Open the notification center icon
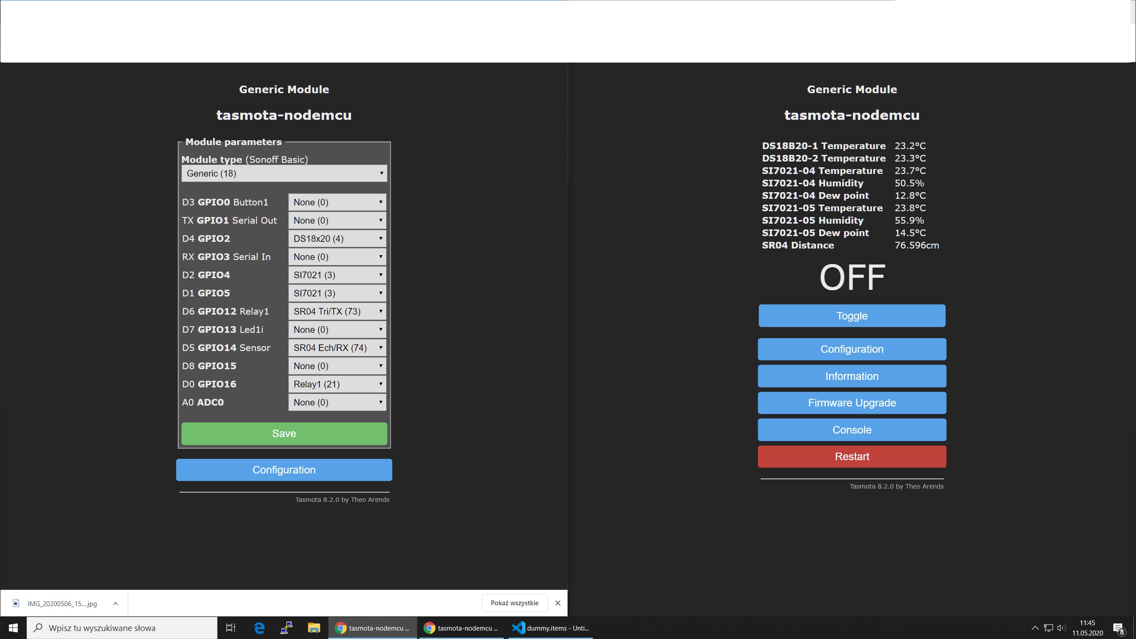 1118,628
